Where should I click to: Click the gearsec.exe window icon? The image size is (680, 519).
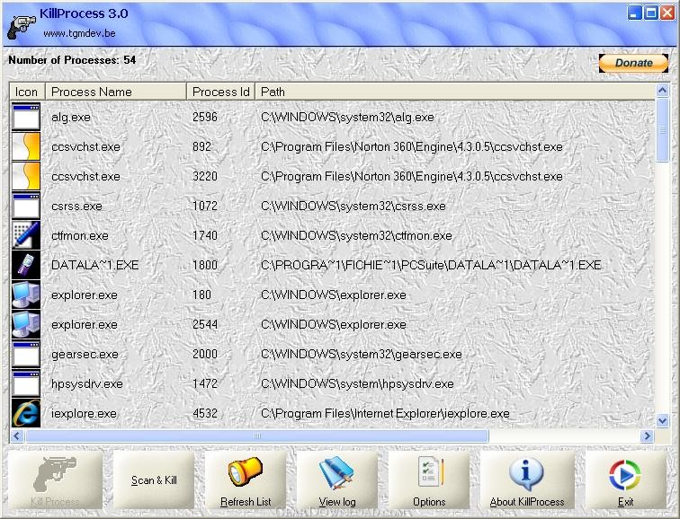(x=26, y=354)
